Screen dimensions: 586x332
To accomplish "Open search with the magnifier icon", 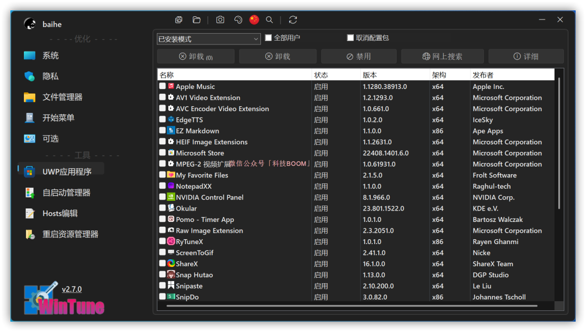I will pos(270,20).
